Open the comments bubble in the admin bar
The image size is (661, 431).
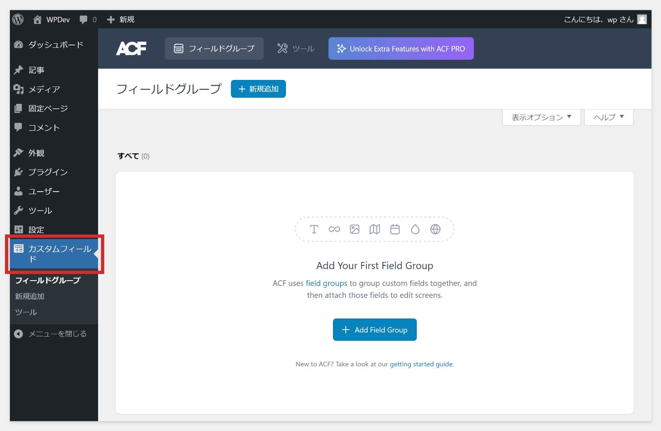pos(88,19)
